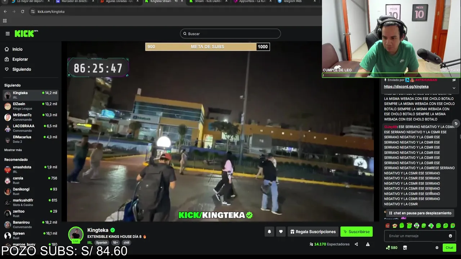This screenshot has width=461, height=259.
Task: Open smashdota recommended channel
Action: pyautogui.click(x=31, y=169)
